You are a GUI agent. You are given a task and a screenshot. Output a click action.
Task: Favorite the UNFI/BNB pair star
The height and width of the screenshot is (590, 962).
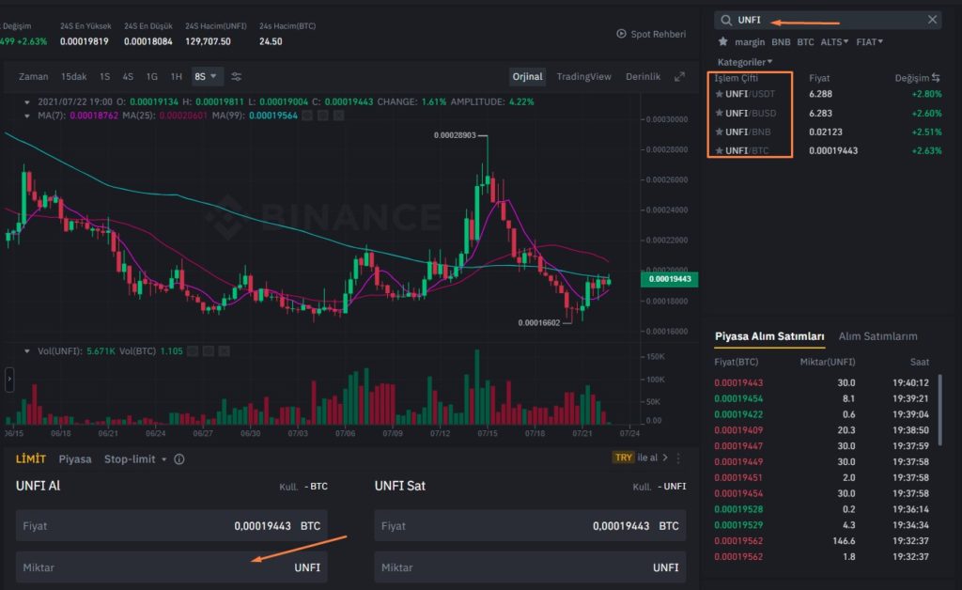pyautogui.click(x=719, y=132)
